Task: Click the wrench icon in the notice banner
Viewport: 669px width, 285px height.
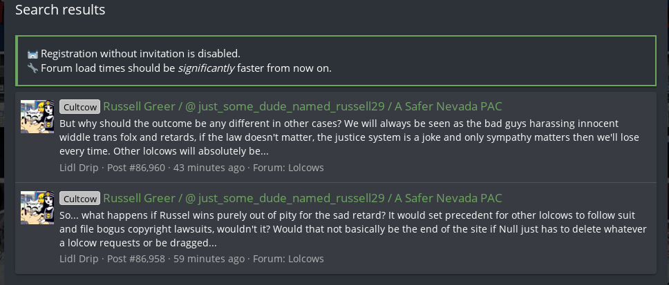Action: (32, 68)
